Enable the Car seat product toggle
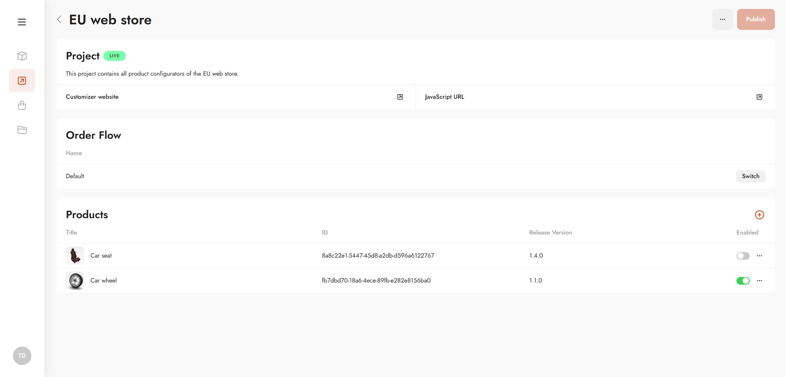This screenshot has width=786, height=377. point(743,256)
